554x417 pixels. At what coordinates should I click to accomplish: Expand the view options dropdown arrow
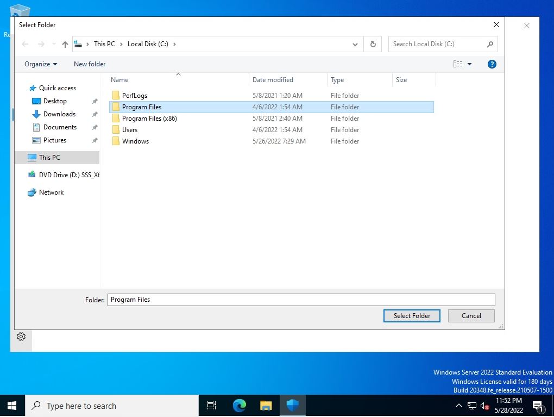click(470, 64)
